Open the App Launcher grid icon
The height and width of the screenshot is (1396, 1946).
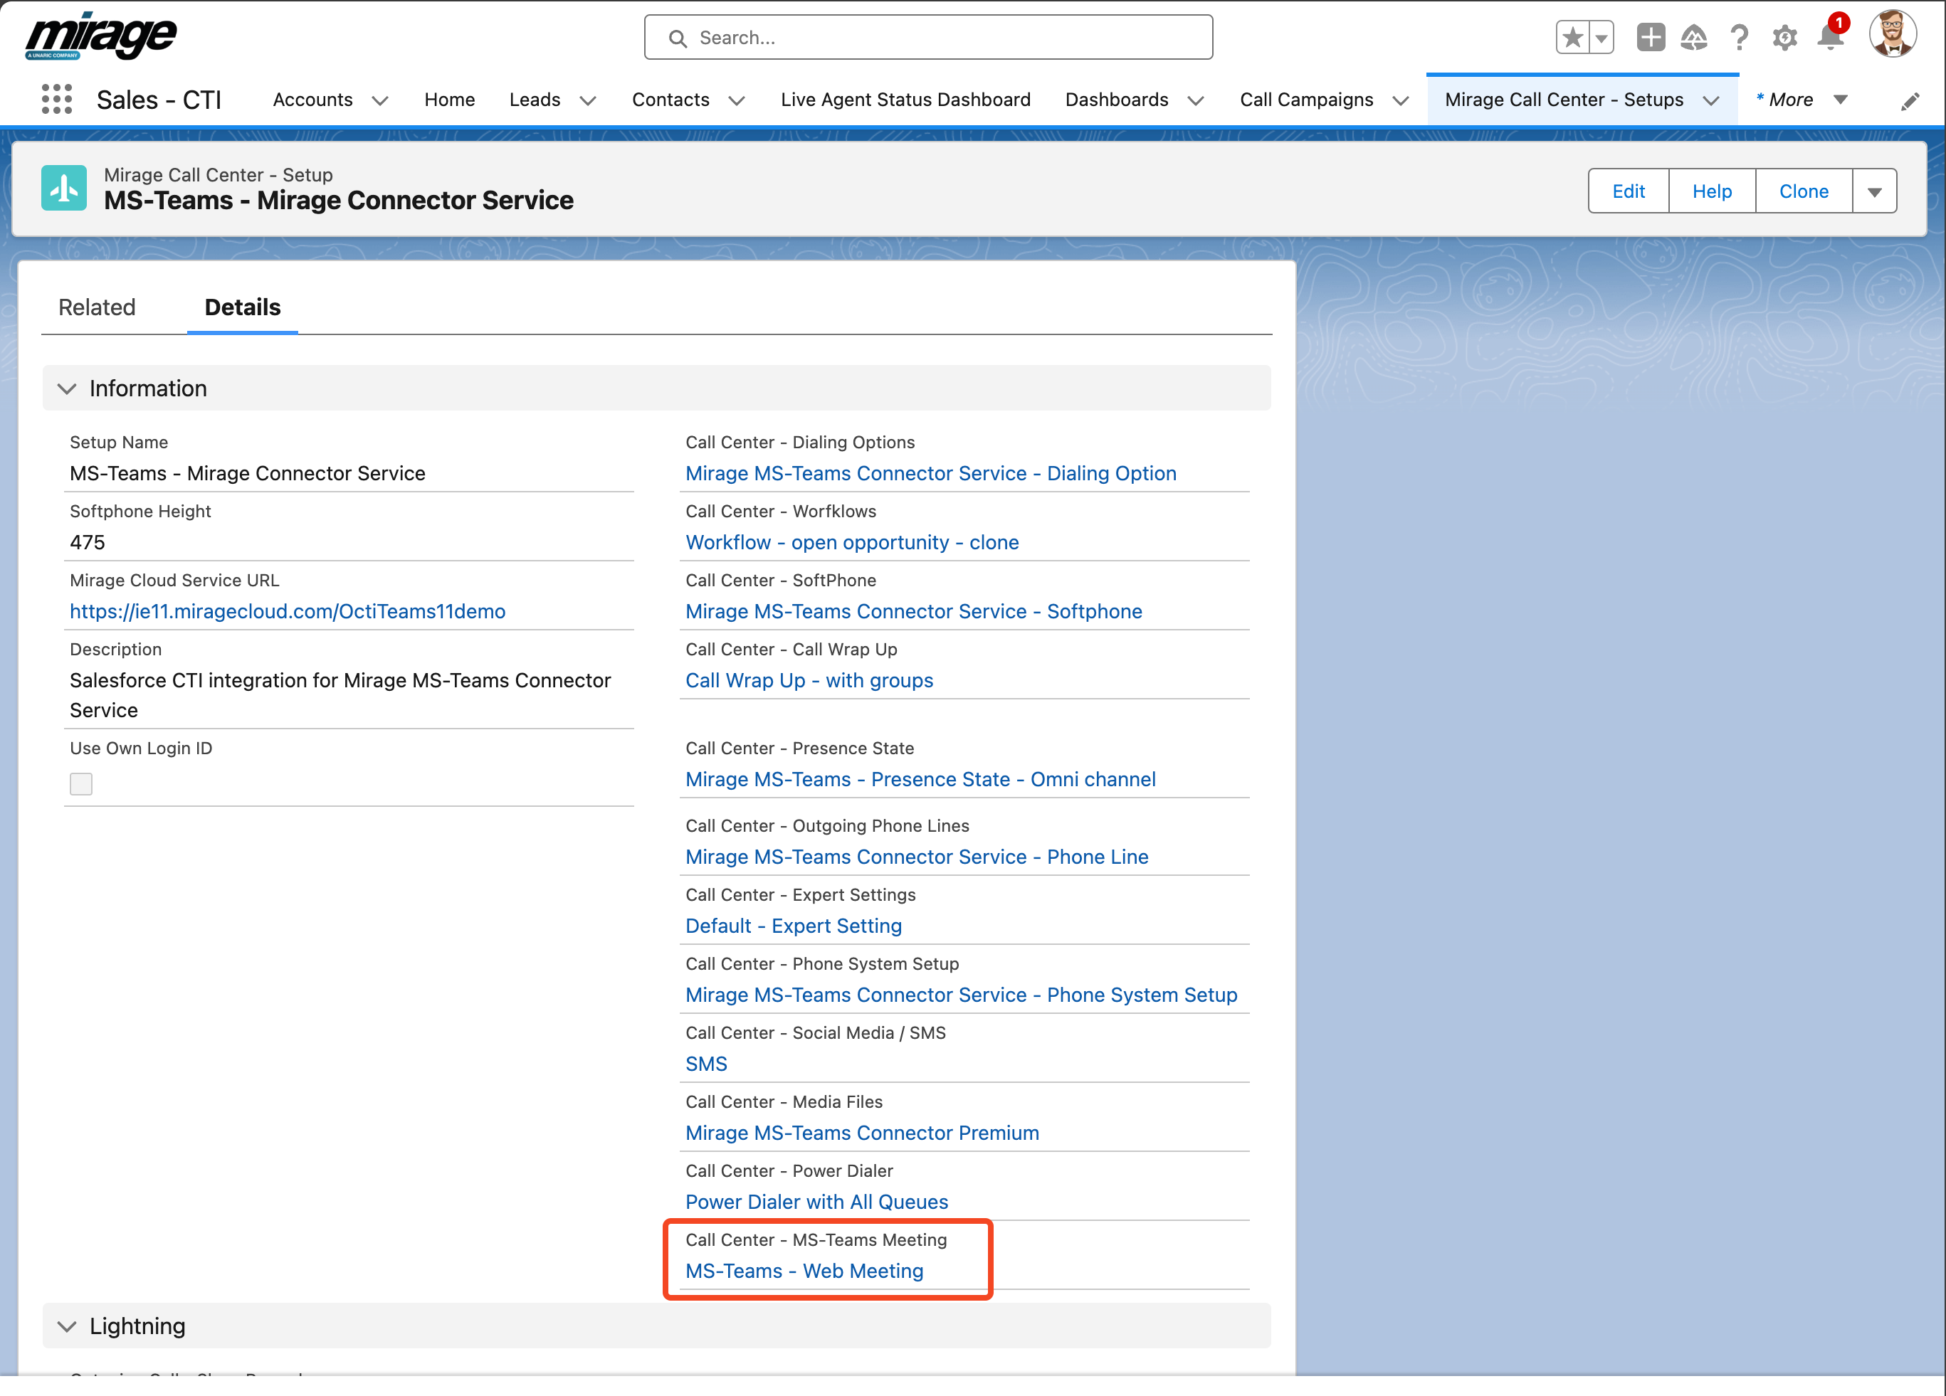[x=57, y=100]
